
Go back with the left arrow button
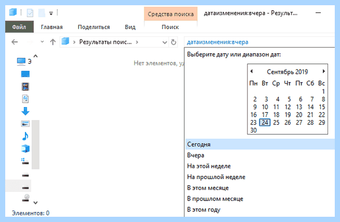coord(15,42)
